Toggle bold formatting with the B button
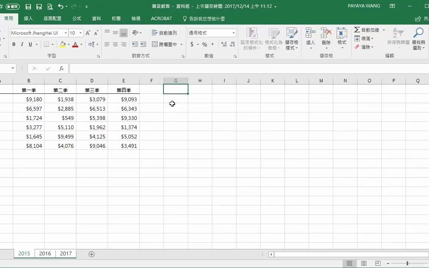Screen dimensions: 429x268 14,44
